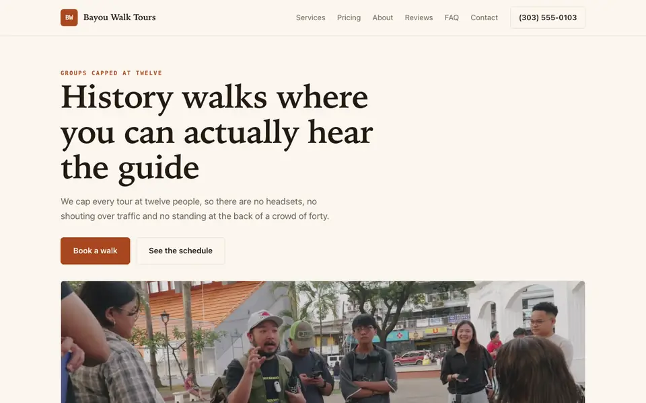Click the tour group hero photo

pos(323,342)
